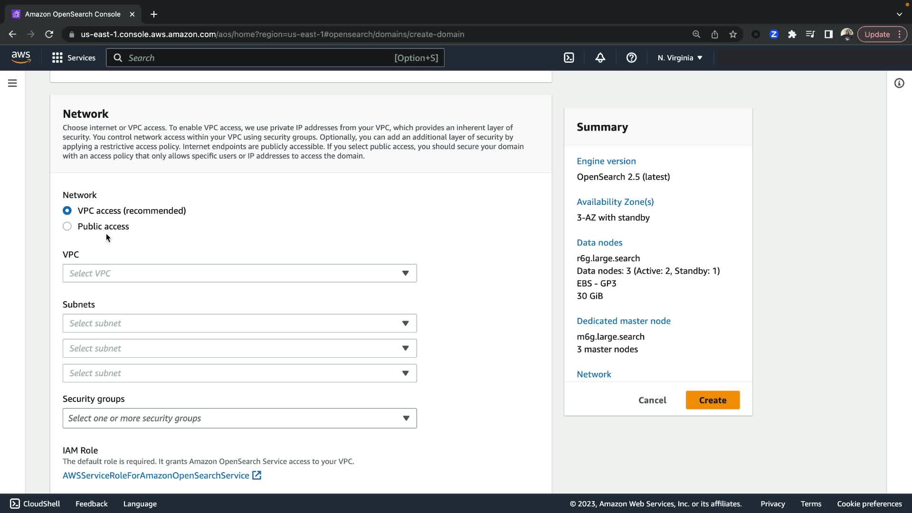912x513 pixels.
Task: Switch to the Amazon OpenSearch Console tab
Action: pos(73,14)
